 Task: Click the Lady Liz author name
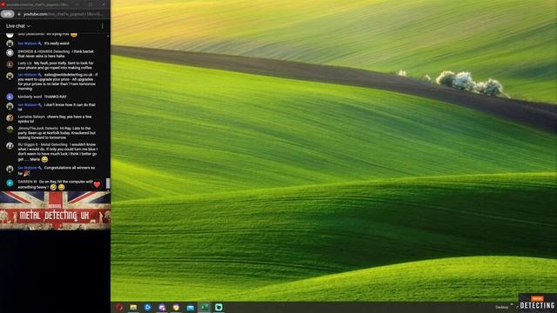[x=25, y=63]
